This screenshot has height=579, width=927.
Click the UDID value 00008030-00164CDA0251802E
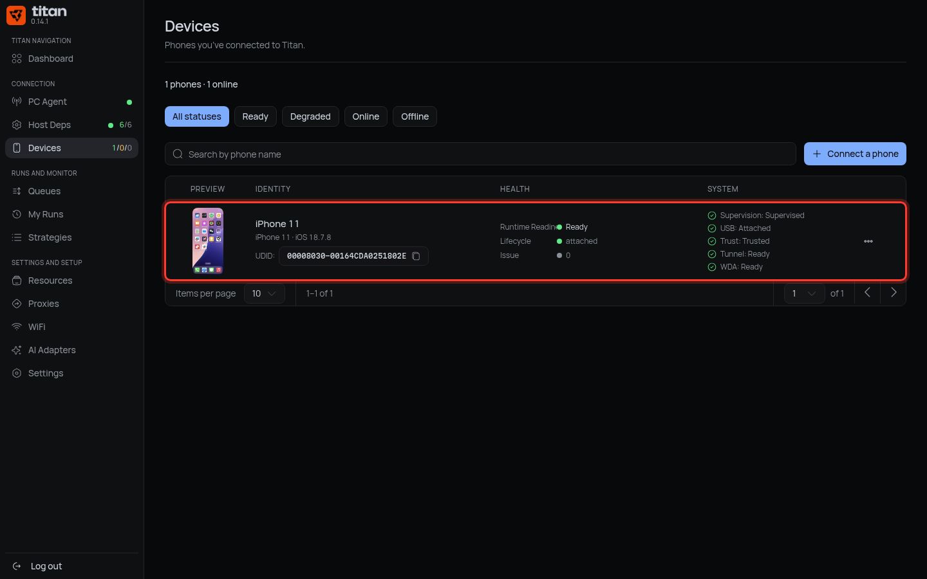pos(346,256)
